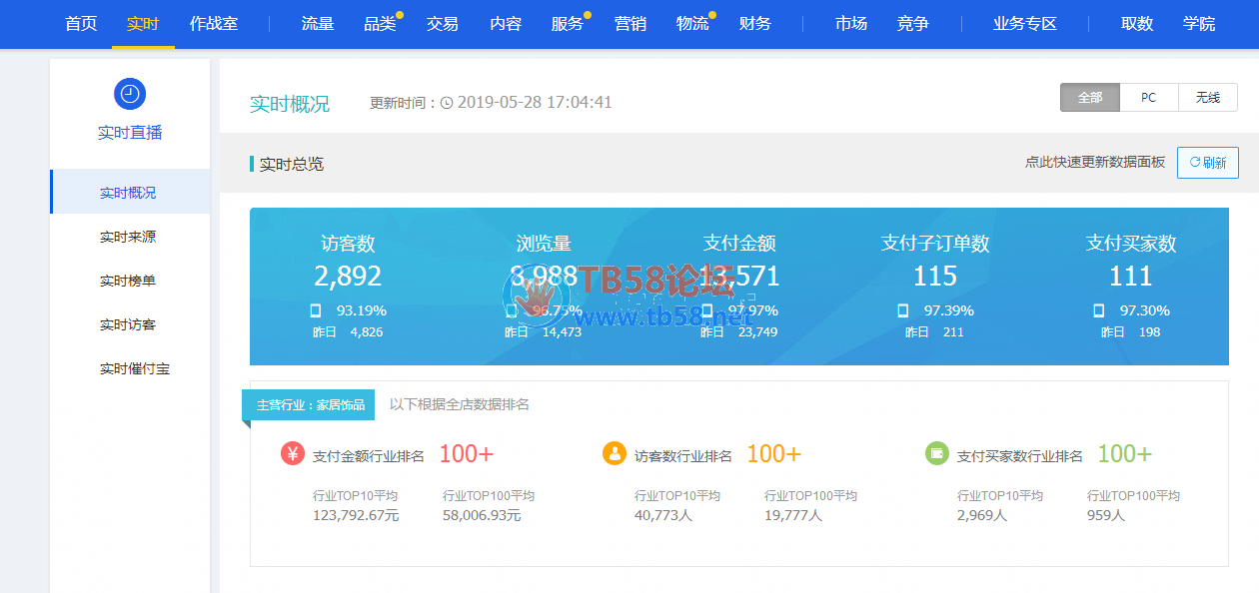Click the orange visitor ranking person icon
The height and width of the screenshot is (593, 1259).
(x=615, y=454)
